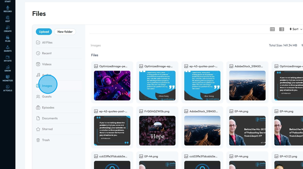
Task: Open second-row AdobeStock mountains thumbnail beside FrQGhQZW0b.png
Action: pyautogui.click(x=202, y=131)
